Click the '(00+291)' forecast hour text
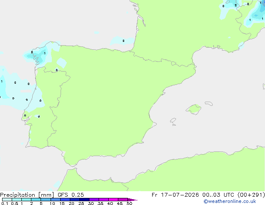The width and height of the screenshot is (265, 205). pos(251,195)
